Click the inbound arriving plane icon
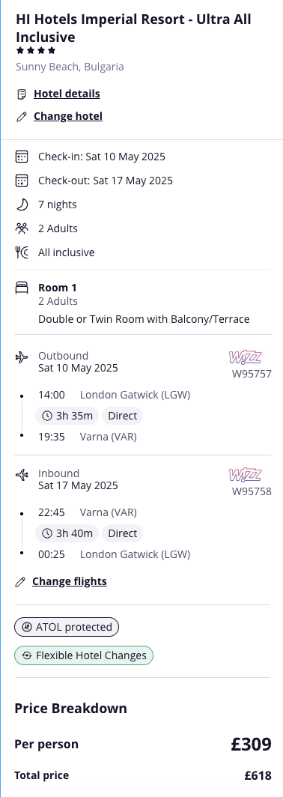Screen dimensions: 283x797 (22, 475)
